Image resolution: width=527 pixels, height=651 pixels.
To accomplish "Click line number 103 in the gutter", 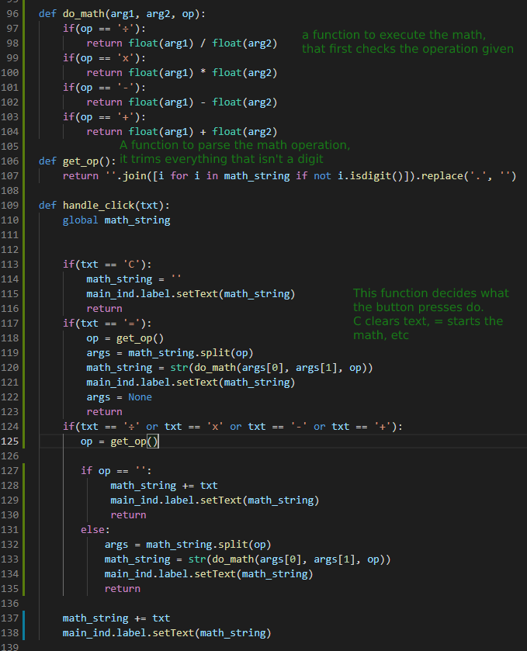I will coord(9,117).
